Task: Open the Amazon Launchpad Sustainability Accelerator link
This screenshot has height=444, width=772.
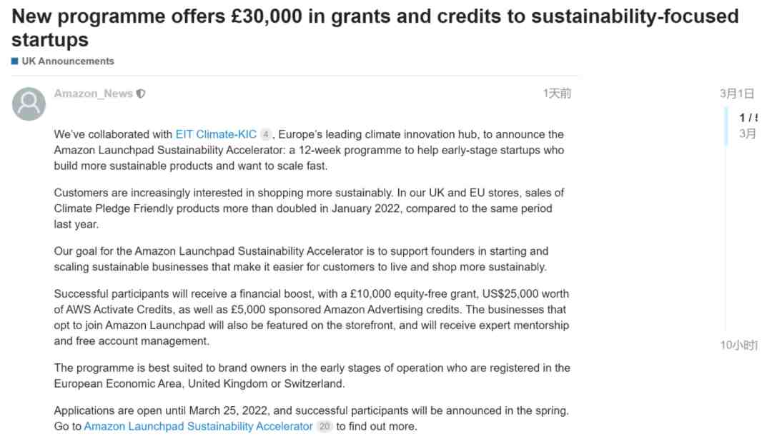Action: [199, 426]
